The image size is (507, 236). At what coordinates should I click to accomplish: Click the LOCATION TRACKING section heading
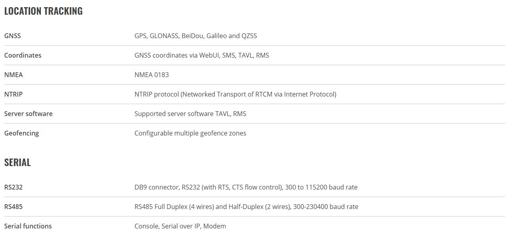coord(43,11)
